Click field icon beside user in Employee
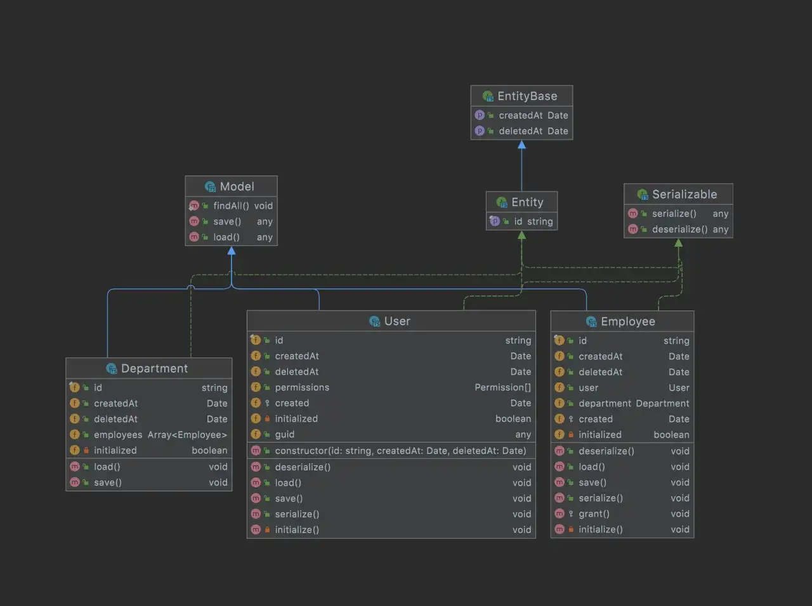 click(x=560, y=387)
